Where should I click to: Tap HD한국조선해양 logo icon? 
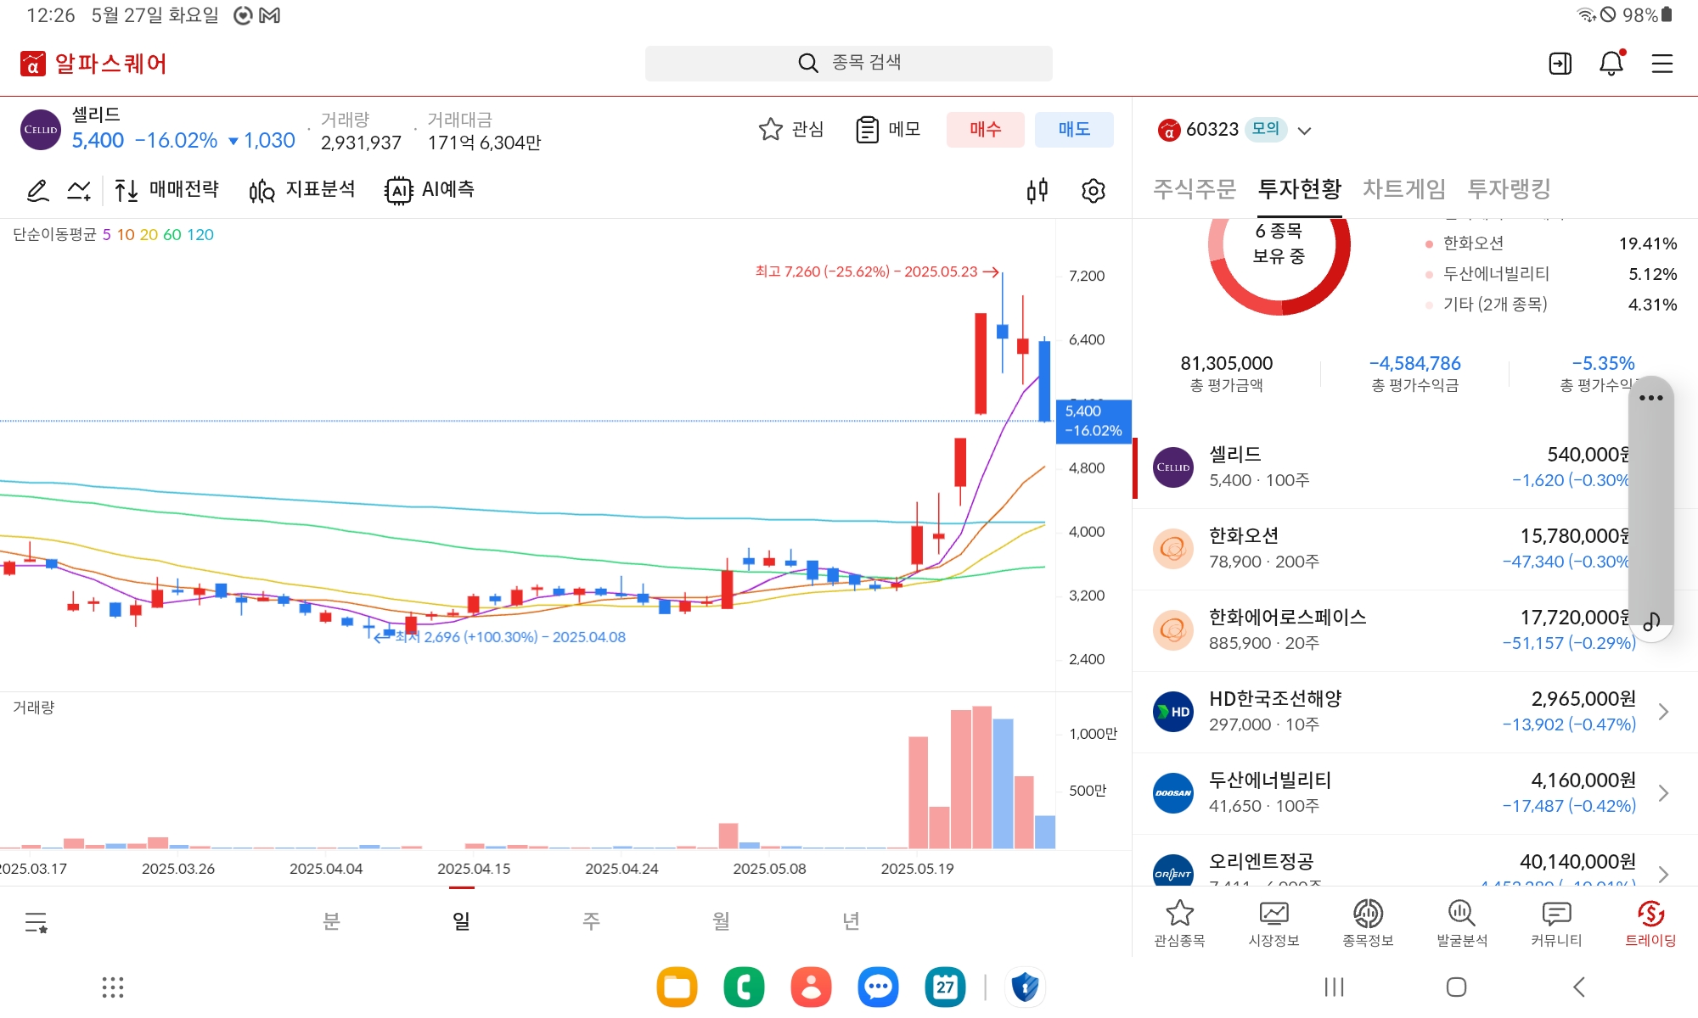pos(1173,712)
